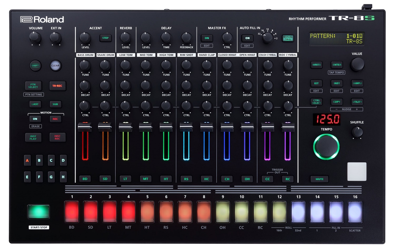Select pattern variation A
The image size is (395, 252).
27,160
